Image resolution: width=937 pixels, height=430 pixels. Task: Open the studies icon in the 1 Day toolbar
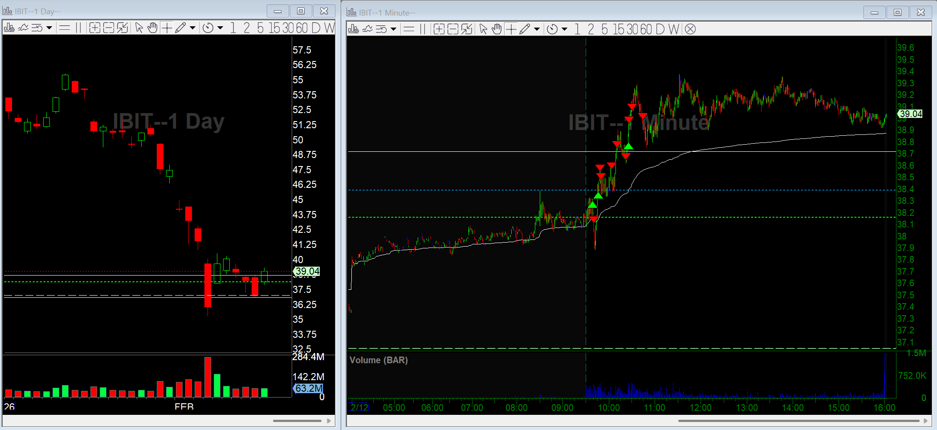click(23, 28)
